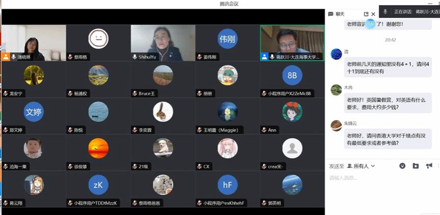This screenshot has height=215, width=440.
Task: Click the megaphone announcement icon
Action: pyautogui.click(x=429, y=166)
